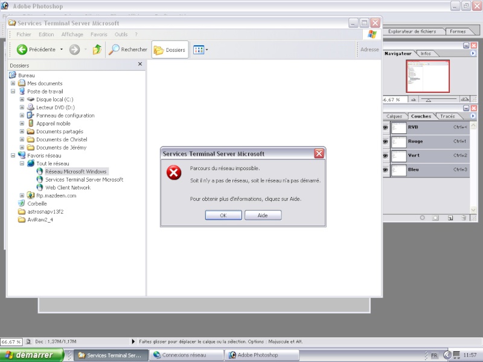
Task: Open the Affichage menu
Action: pos(72,34)
